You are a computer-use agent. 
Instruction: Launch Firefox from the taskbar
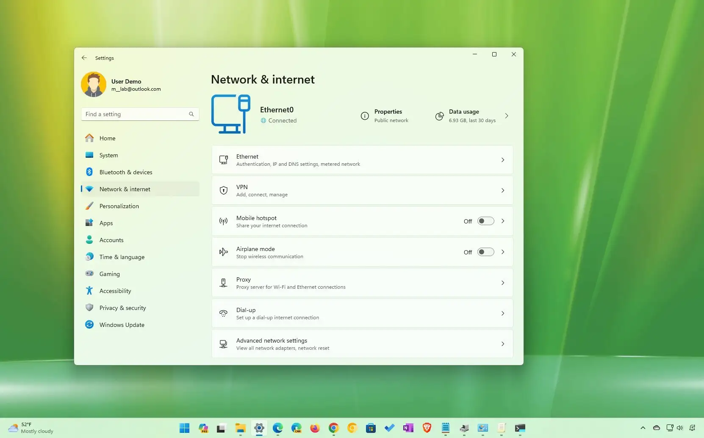(315, 428)
